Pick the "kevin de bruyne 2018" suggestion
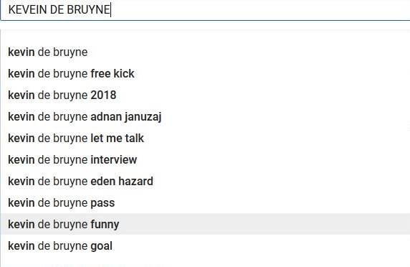Screen dimensions: 410x267 tap(205, 95)
